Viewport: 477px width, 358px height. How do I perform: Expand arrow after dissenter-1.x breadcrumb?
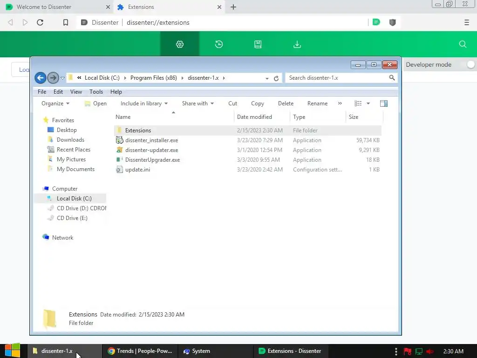(224, 78)
